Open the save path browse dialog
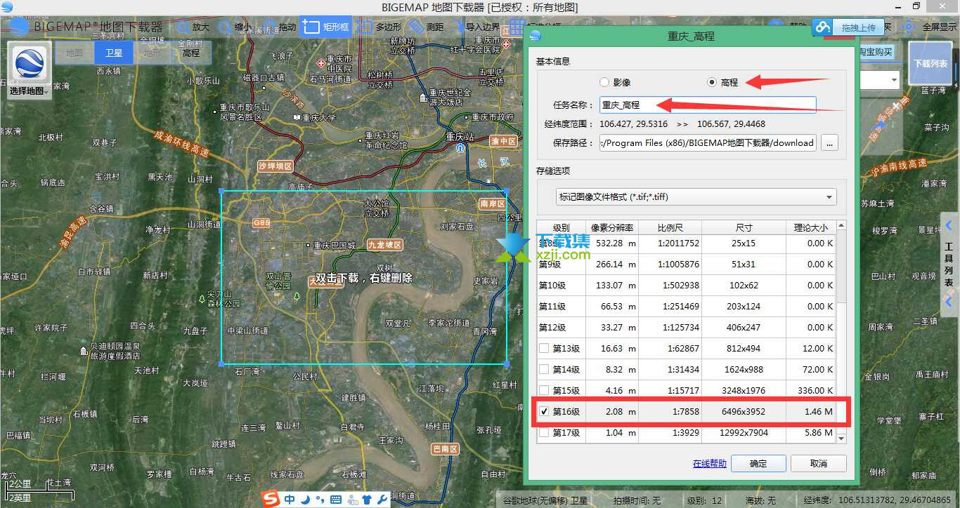This screenshot has height=508, width=960. [829, 142]
